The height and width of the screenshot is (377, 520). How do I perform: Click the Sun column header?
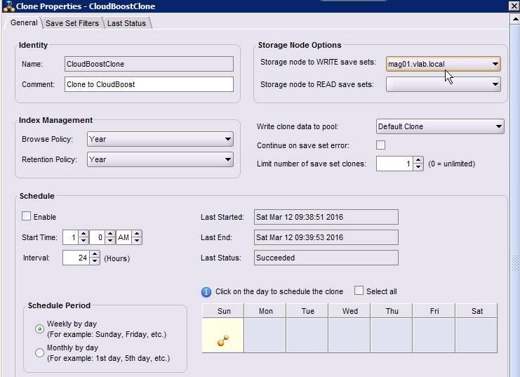[223, 311]
